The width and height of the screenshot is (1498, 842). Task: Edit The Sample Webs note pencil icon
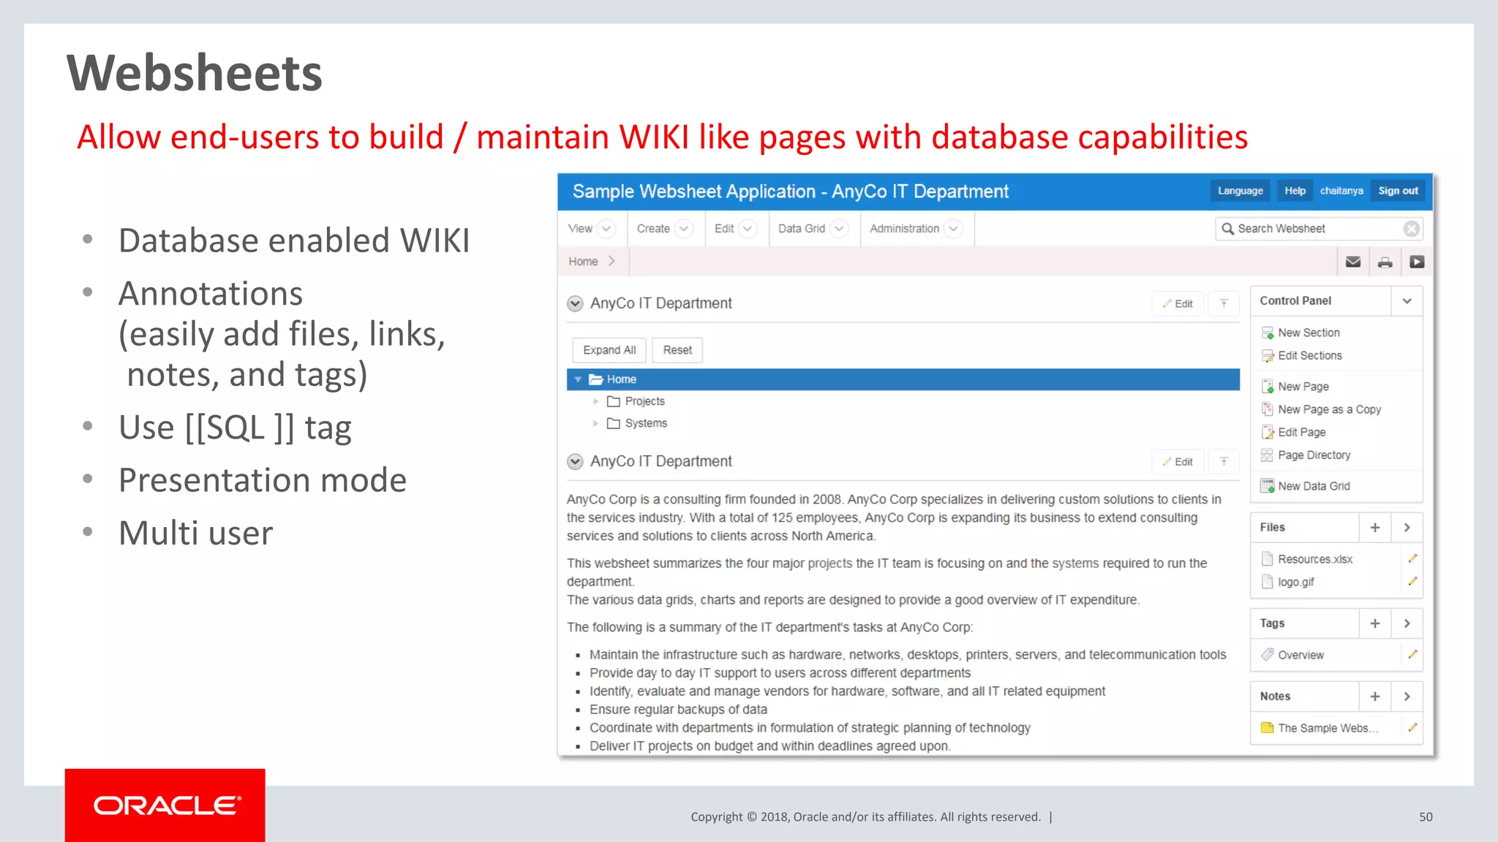tap(1412, 728)
